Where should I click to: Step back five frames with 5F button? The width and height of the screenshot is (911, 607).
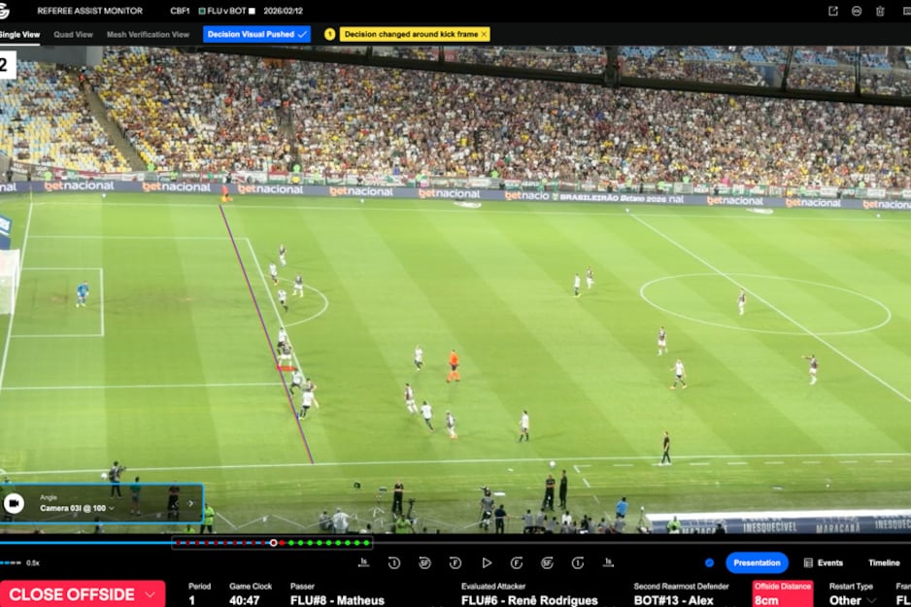(x=424, y=562)
